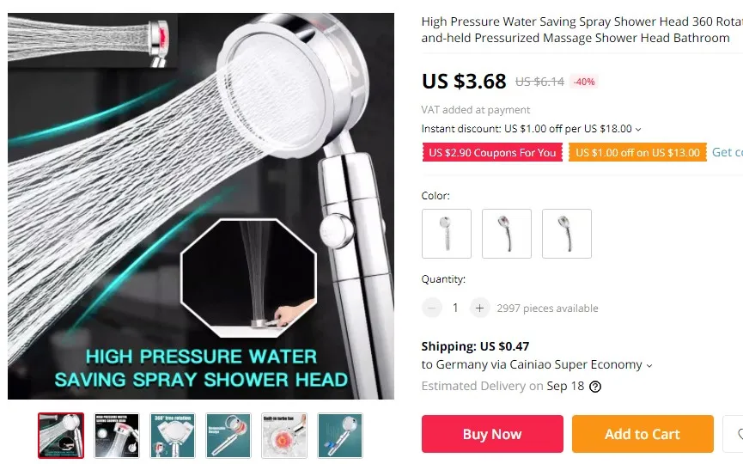Click the wishlist heart icon beside Add to Cart
The width and height of the screenshot is (743, 464).
(735, 434)
